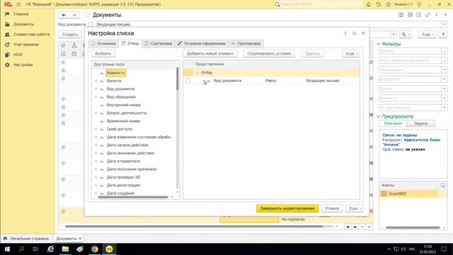This screenshot has width=453, height=255.
Task: Switch to the Отбор tab
Action: coord(130,43)
